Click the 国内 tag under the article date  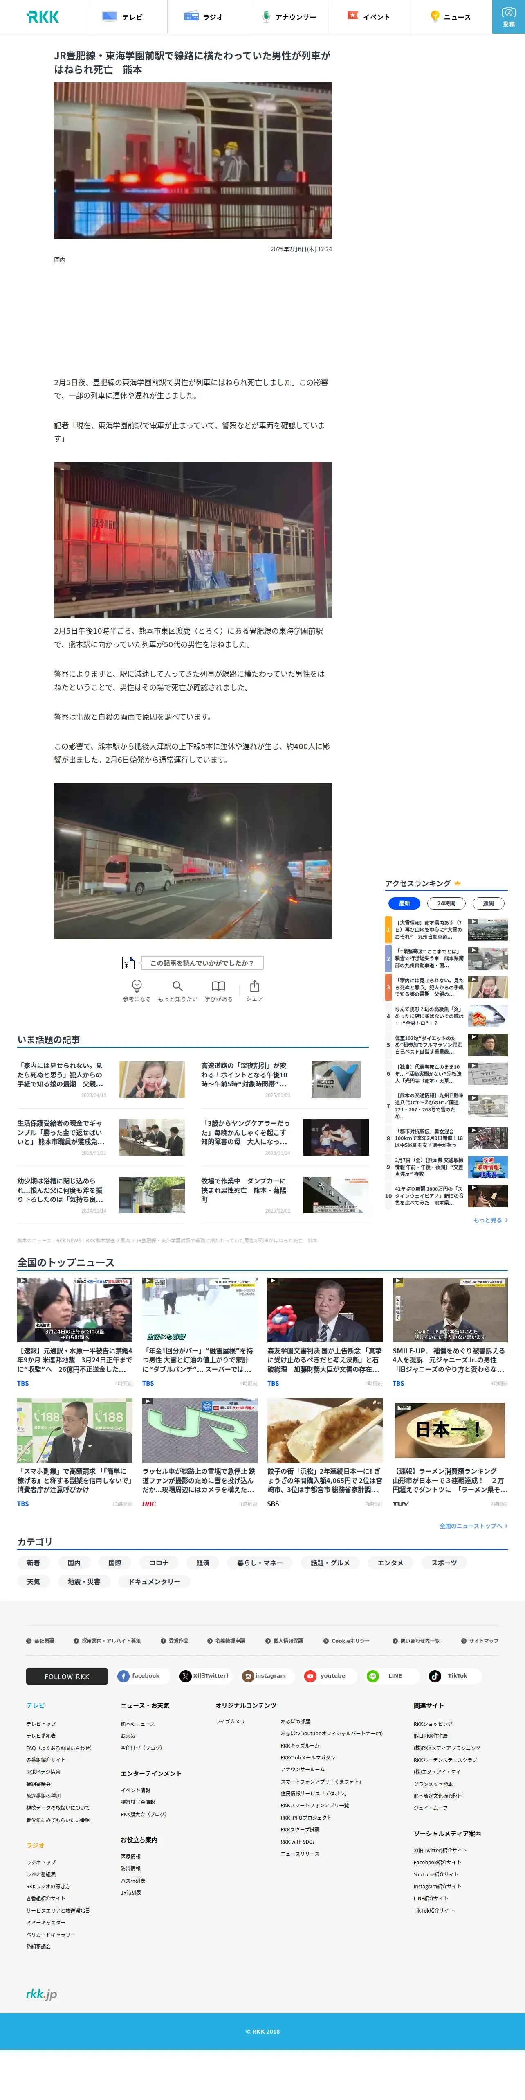click(x=59, y=260)
